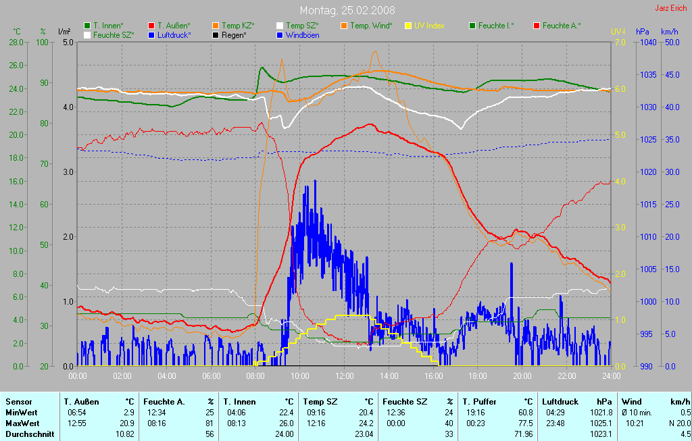Screen dimensions: 692x441
Task: Click the Luftdruck column header in table
Action: click(x=560, y=402)
